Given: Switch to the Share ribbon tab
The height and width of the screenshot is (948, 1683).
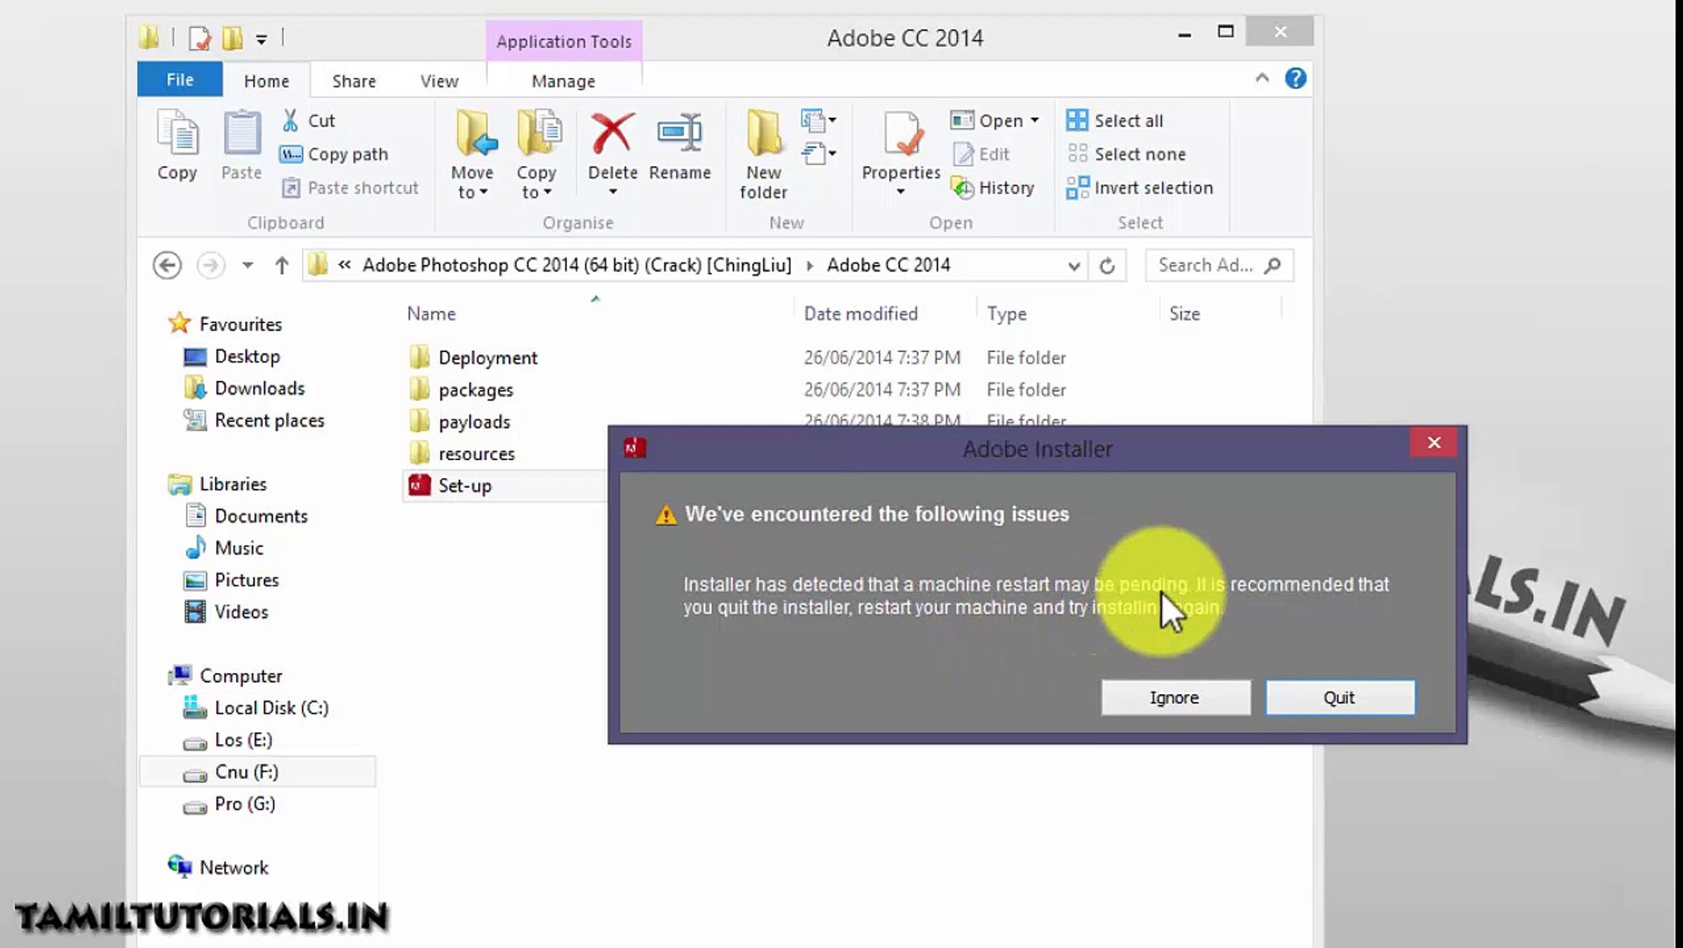Looking at the screenshot, I should (354, 81).
